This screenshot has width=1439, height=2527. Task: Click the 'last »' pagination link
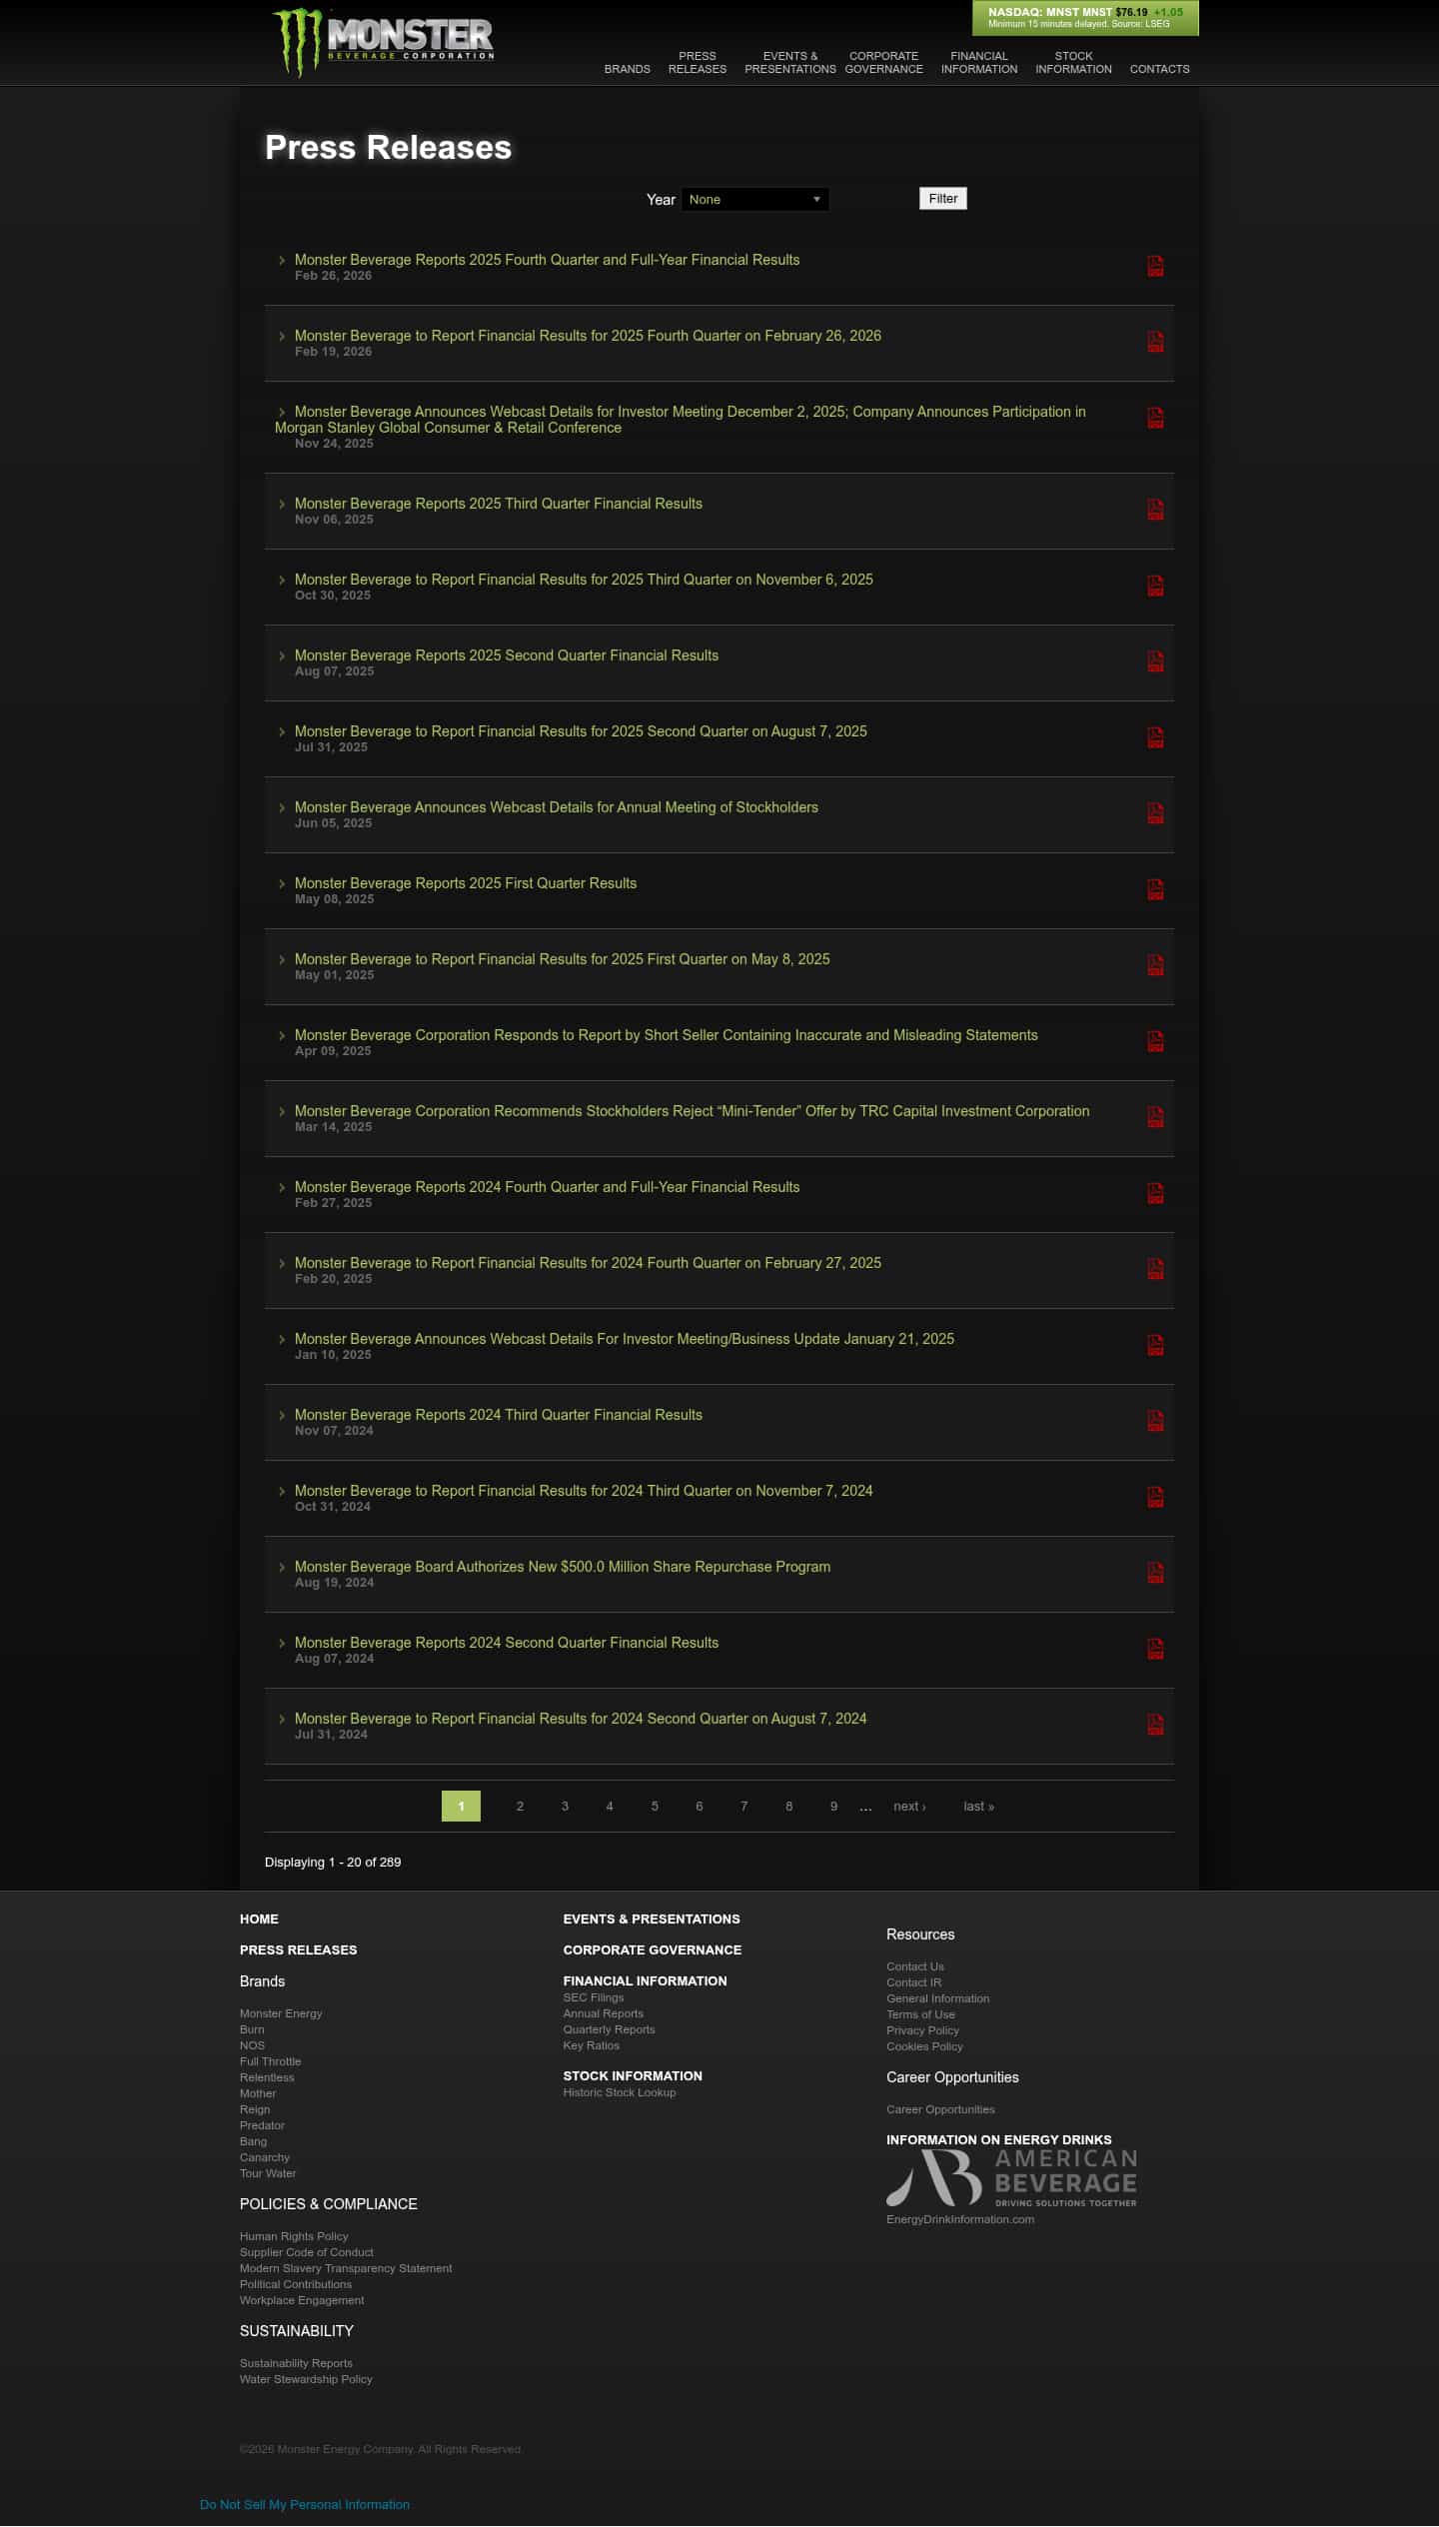pyautogui.click(x=978, y=1807)
